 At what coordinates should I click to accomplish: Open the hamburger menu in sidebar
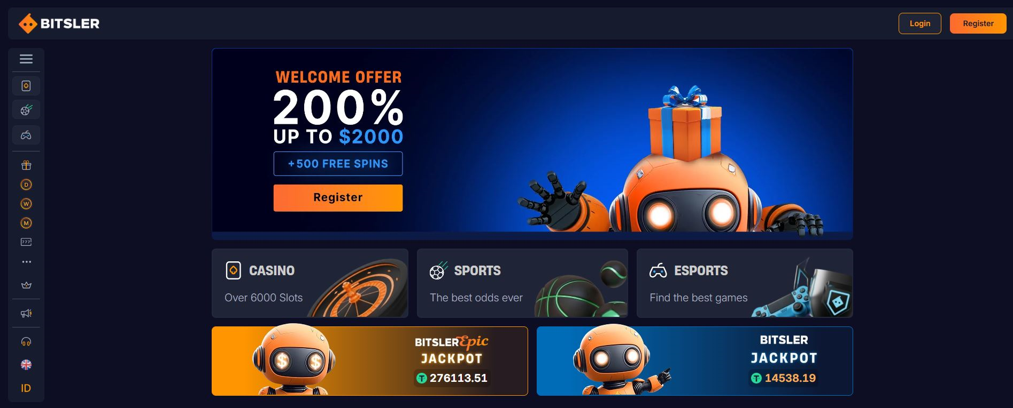(x=26, y=59)
